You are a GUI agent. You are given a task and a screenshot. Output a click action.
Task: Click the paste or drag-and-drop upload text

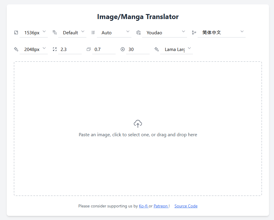[x=138, y=135]
